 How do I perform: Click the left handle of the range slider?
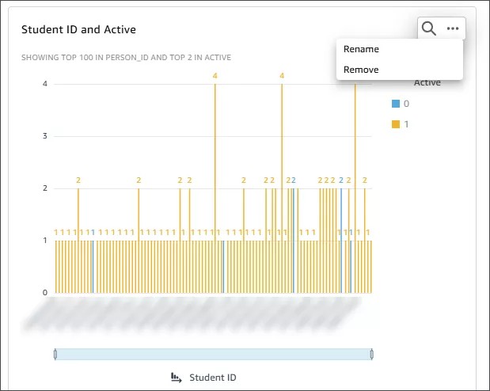pyautogui.click(x=55, y=355)
